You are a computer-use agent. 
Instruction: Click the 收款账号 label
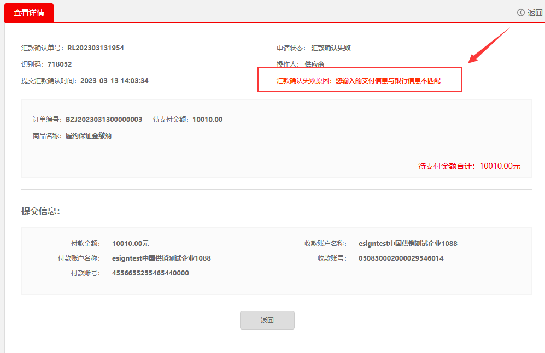tap(332, 258)
